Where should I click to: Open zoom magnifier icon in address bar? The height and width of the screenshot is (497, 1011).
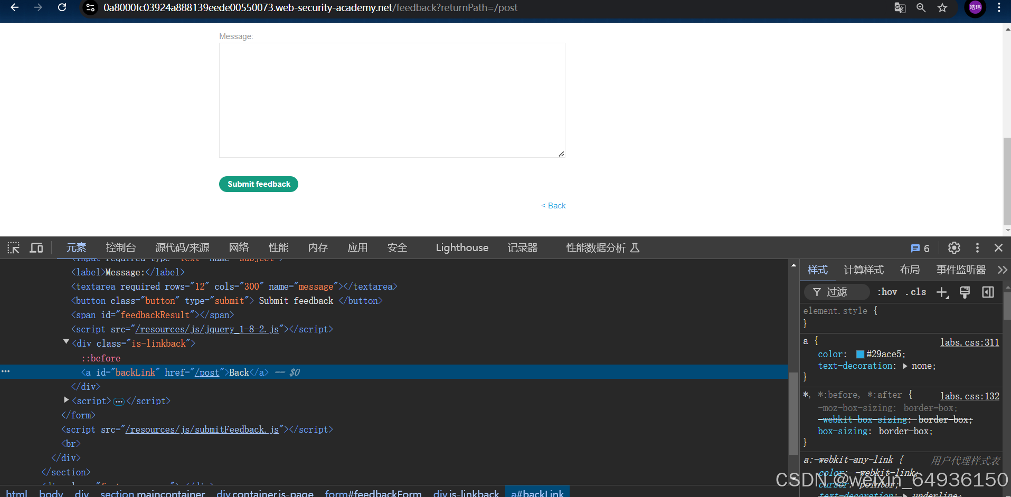pyautogui.click(x=921, y=7)
